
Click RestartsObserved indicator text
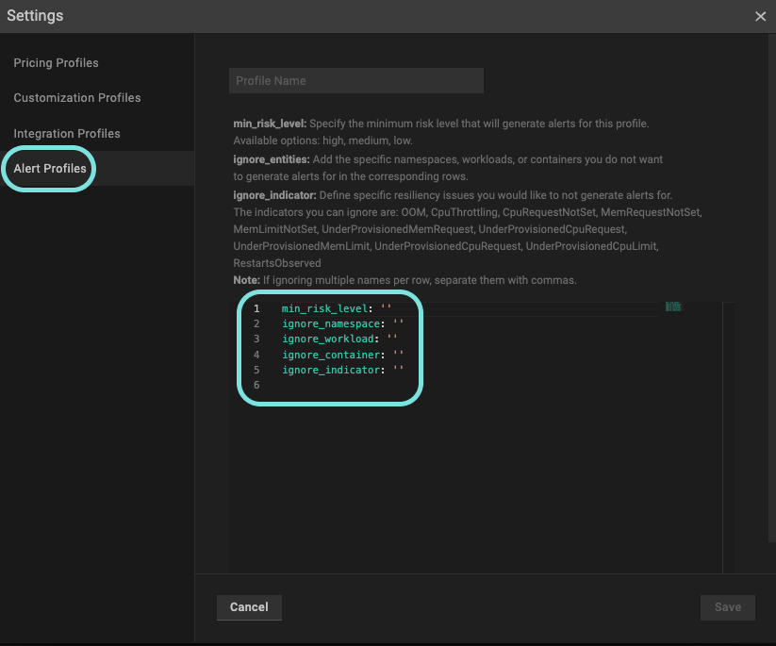click(x=277, y=263)
